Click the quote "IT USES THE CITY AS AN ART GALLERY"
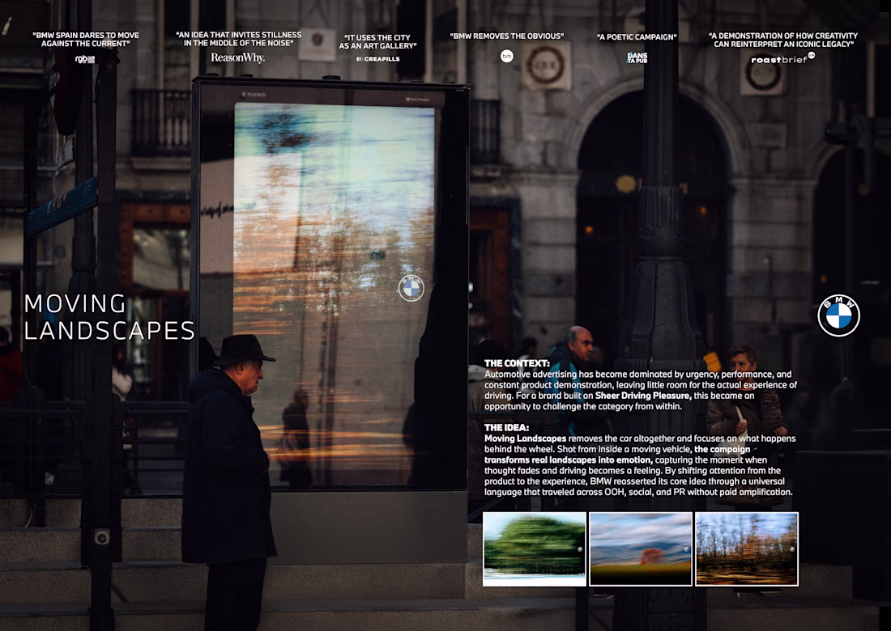Viewport: 891px width, 631px height. [x=378, y=41]
